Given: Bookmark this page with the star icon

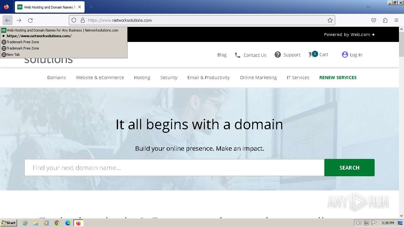Looking at the screenshot, I should 330,20.
